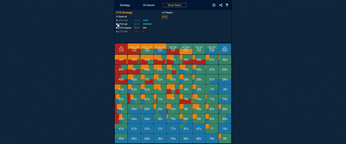
Task: Open the All Stacks tab
Action: click(149, 5)
